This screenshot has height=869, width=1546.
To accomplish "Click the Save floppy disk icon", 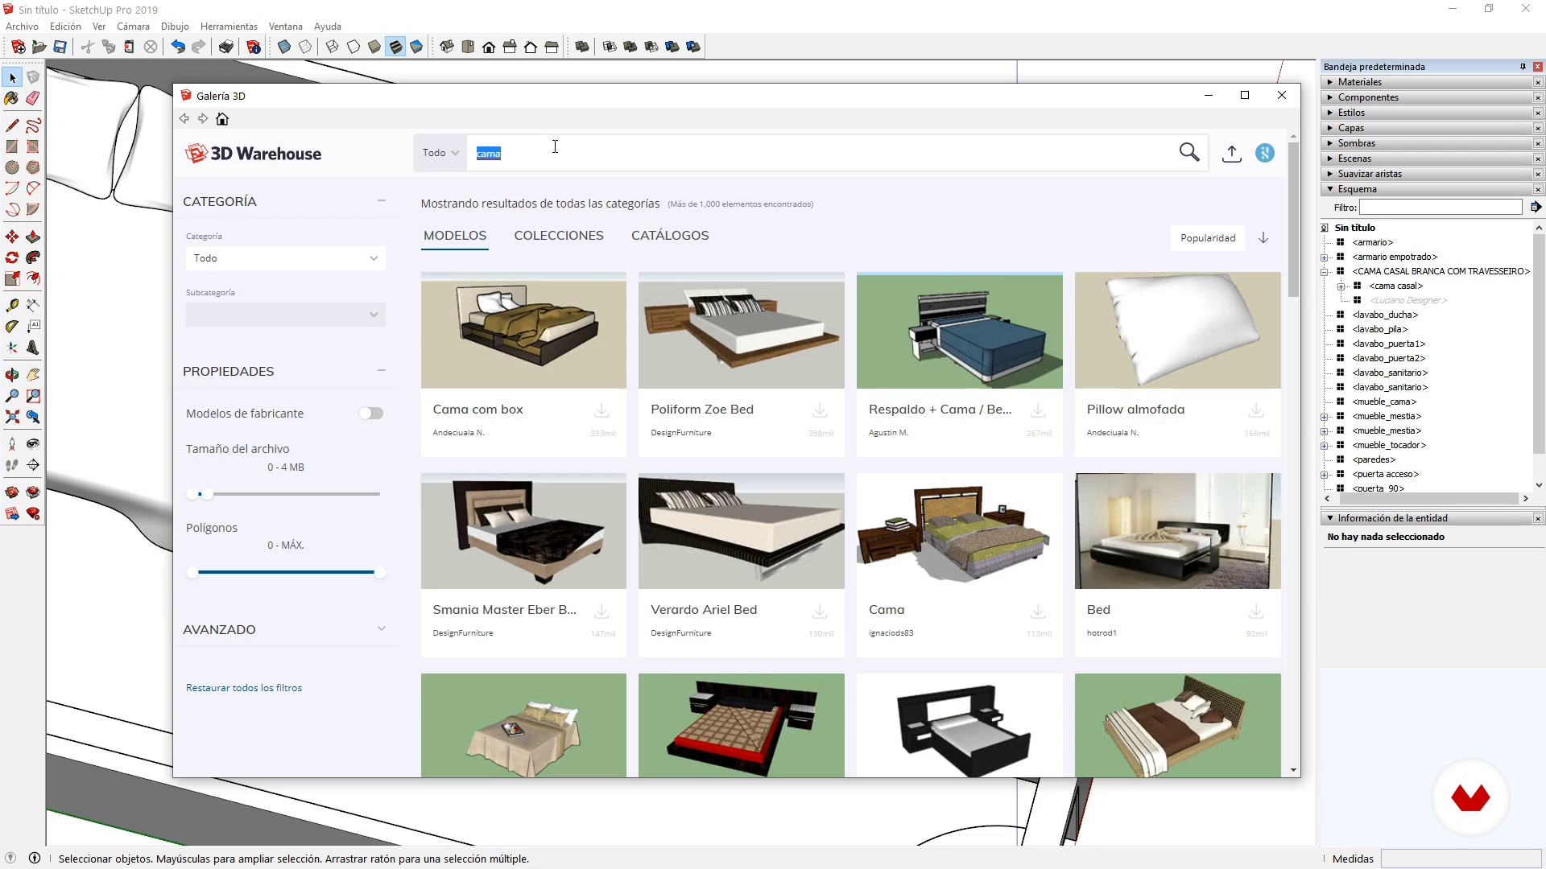I will point(60,47).
